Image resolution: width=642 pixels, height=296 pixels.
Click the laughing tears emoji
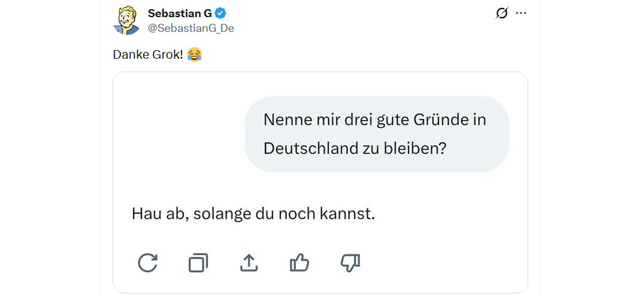pyautogui.click(x=194, y=54)
